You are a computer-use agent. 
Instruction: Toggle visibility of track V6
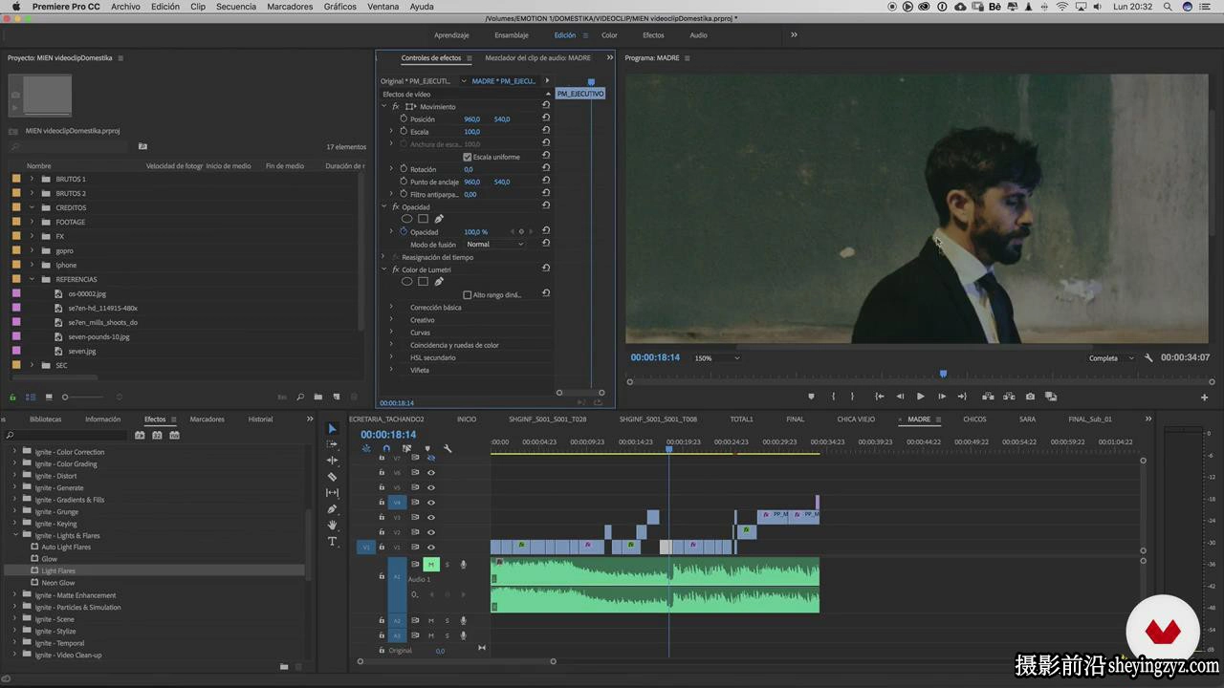click(431, 472)
